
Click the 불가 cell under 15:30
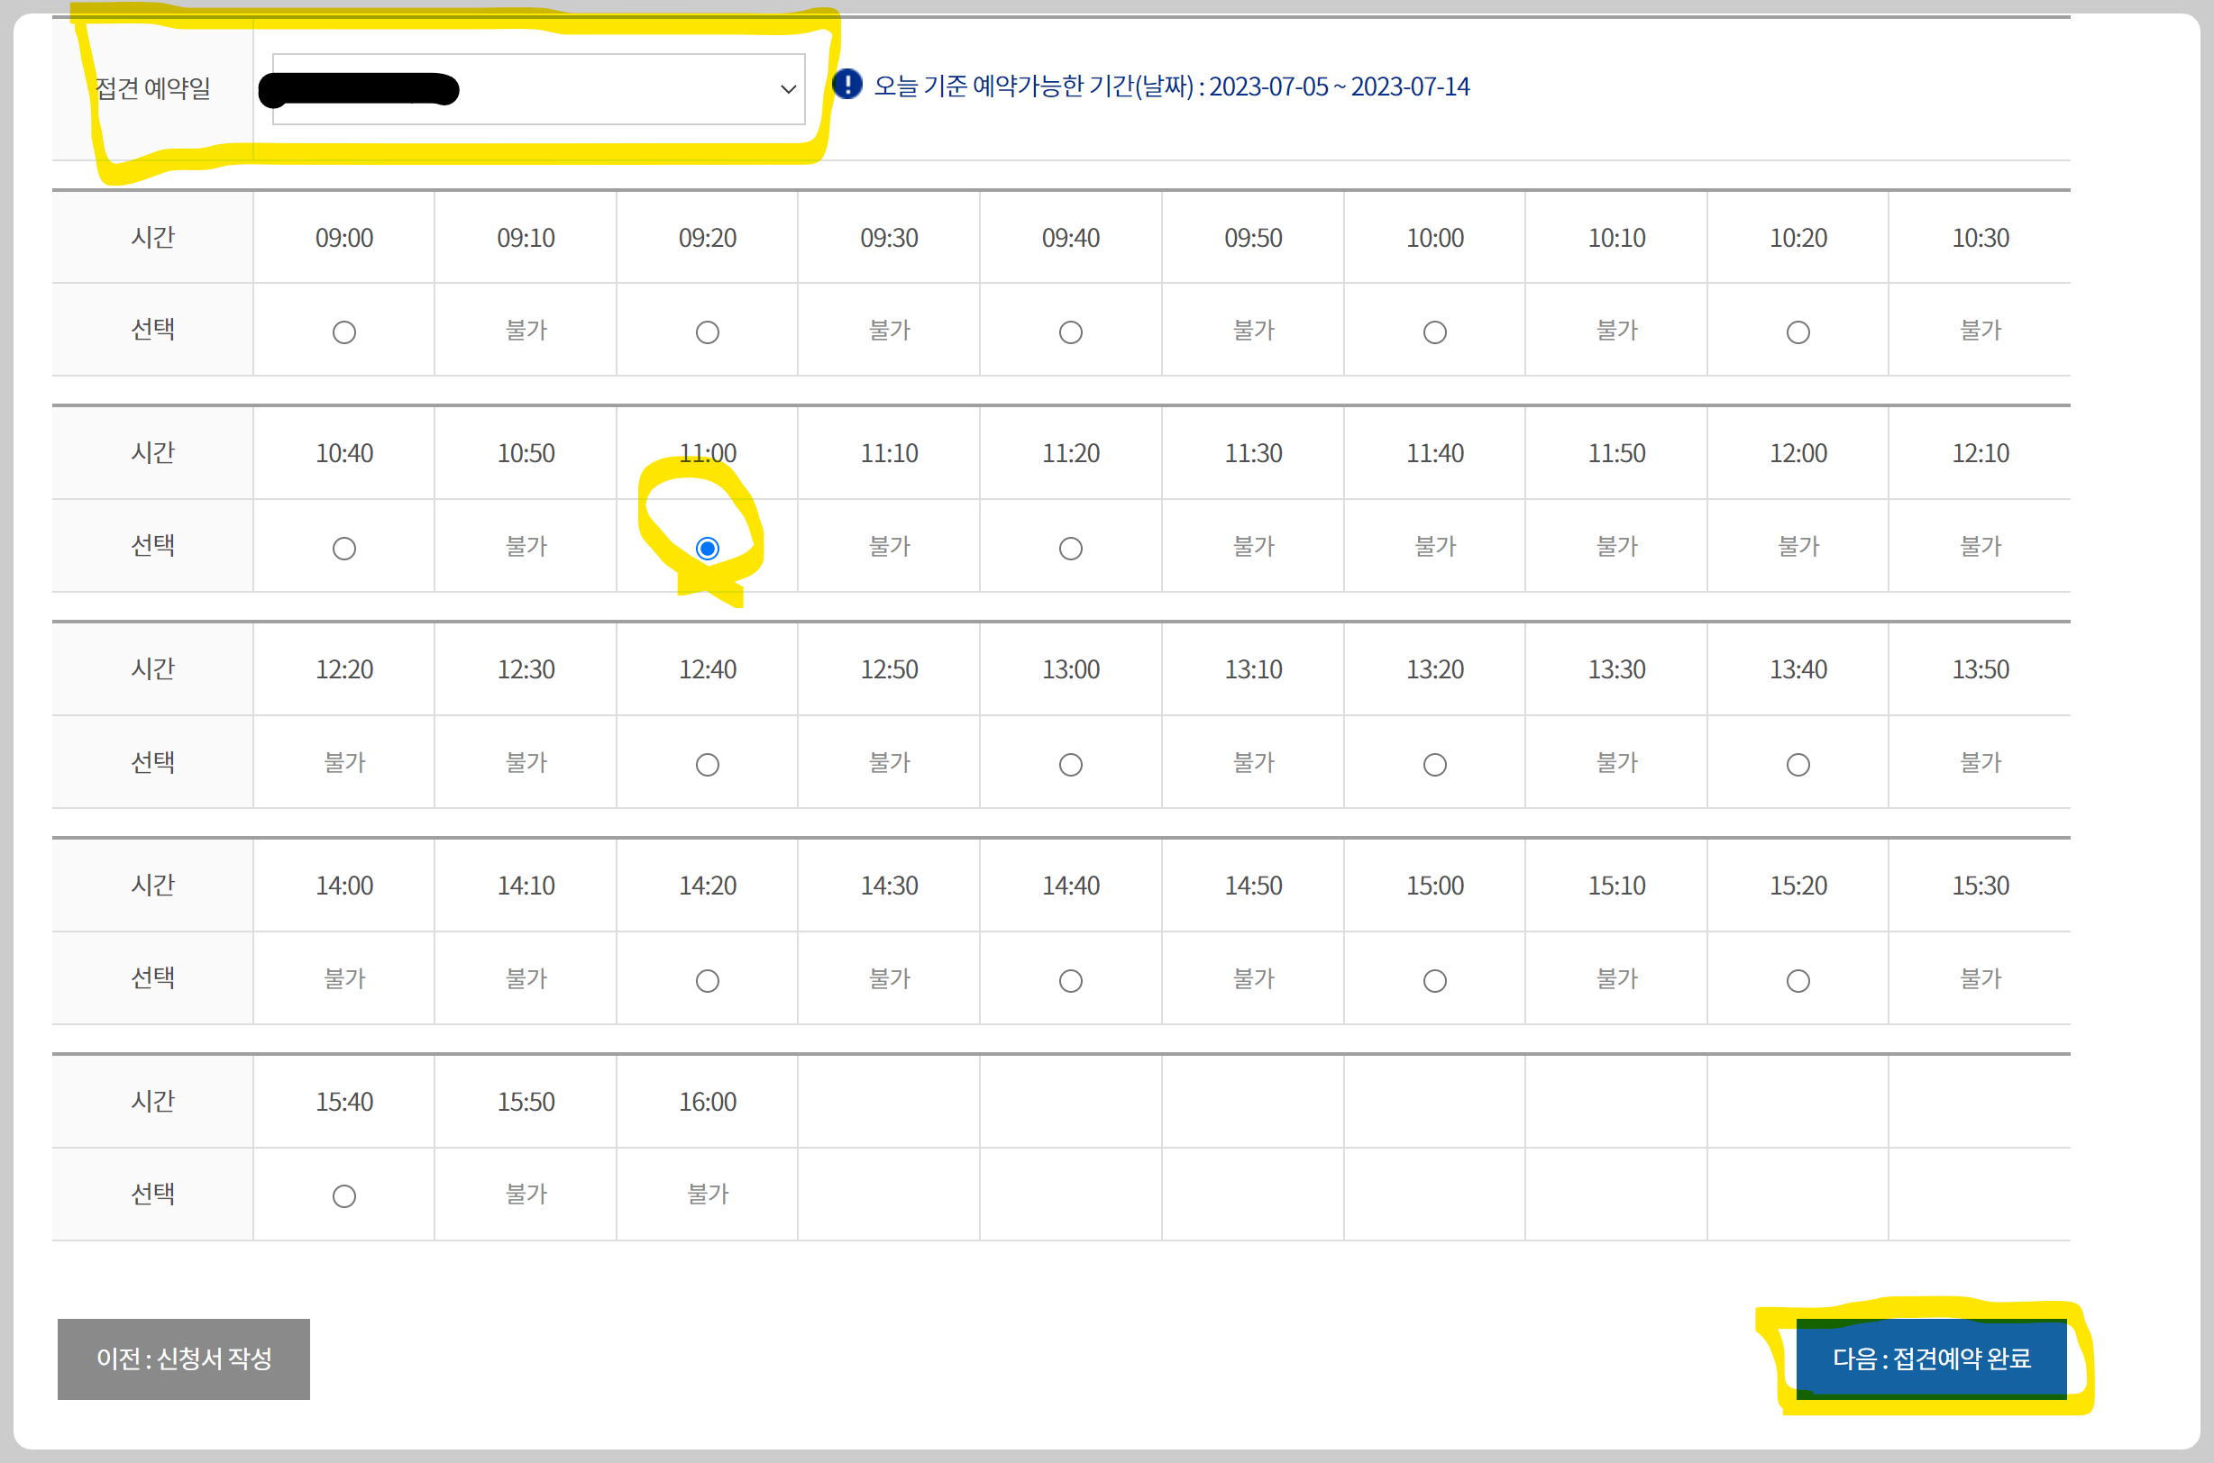1980,978
